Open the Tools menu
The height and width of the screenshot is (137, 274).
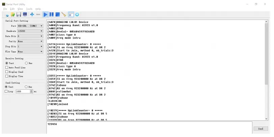pyautogui.click(x=29, y=9)
